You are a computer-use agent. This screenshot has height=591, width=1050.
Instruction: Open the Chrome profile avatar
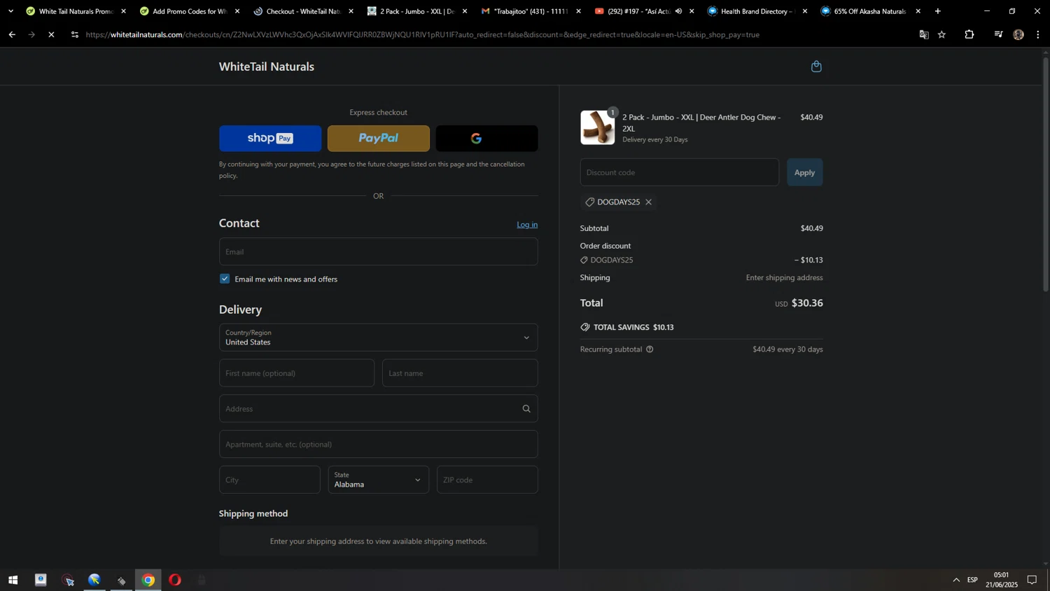click(1018, 34)
